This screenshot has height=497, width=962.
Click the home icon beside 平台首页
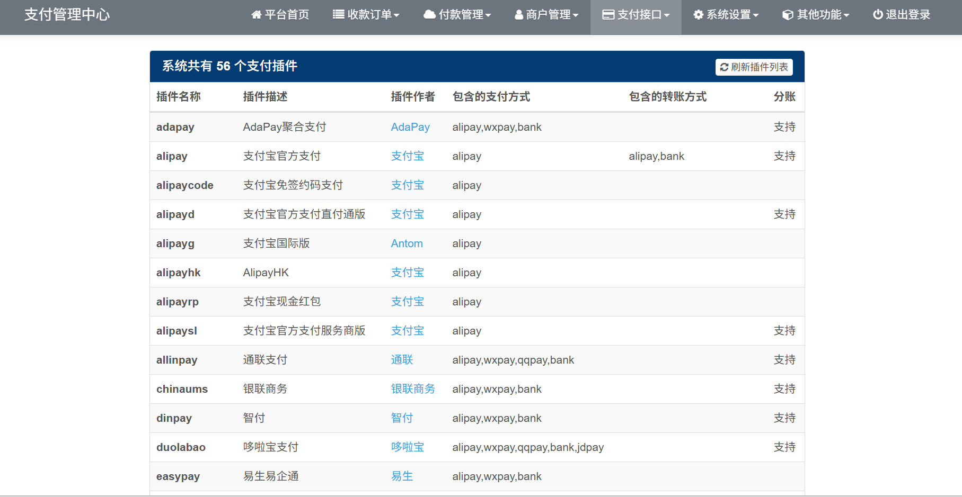(257, 15)
